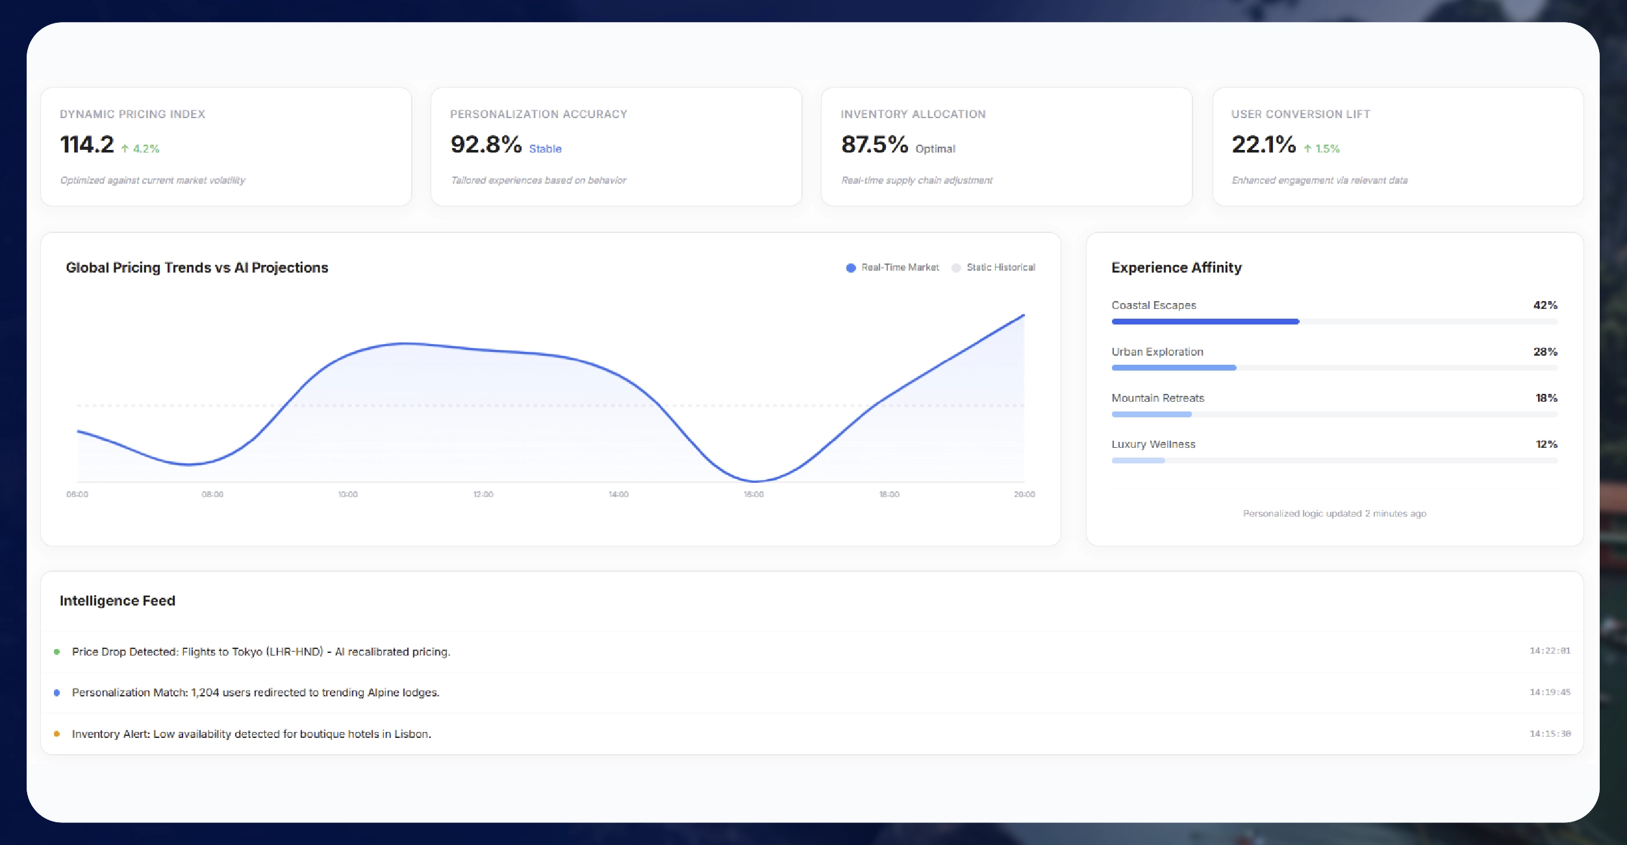Image resolution: width=1627 pixels, height=845 pixels.
Task: Click the gray legend dot for Static Historical
Action: point(955,267)
